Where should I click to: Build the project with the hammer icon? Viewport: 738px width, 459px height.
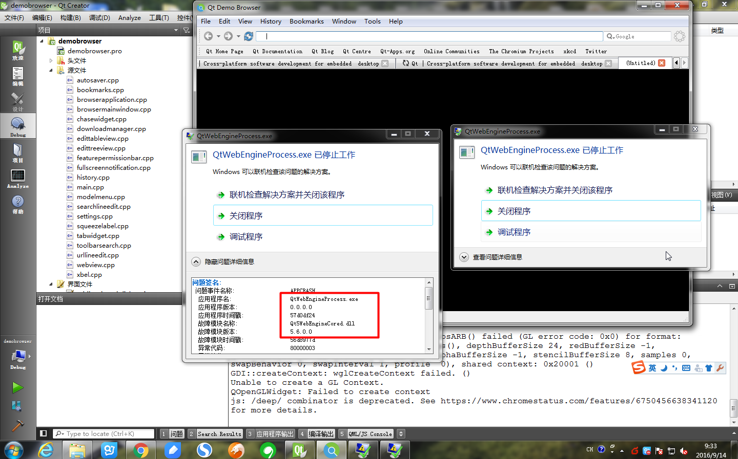pos(17,425)
